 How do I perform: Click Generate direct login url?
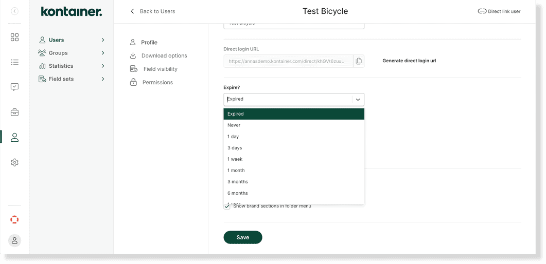(409, 61)
